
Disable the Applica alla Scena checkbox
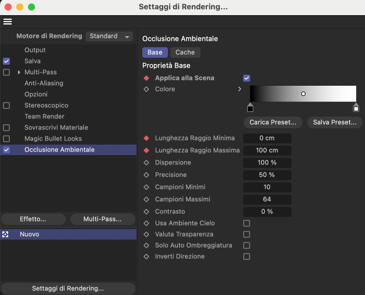(247, 78)
